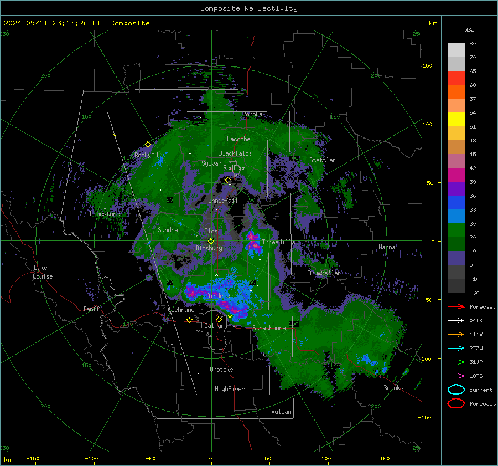Screen dimensions: 498x466
Task: Click the ThreeHills city label
Action: [x=278, y=242]
